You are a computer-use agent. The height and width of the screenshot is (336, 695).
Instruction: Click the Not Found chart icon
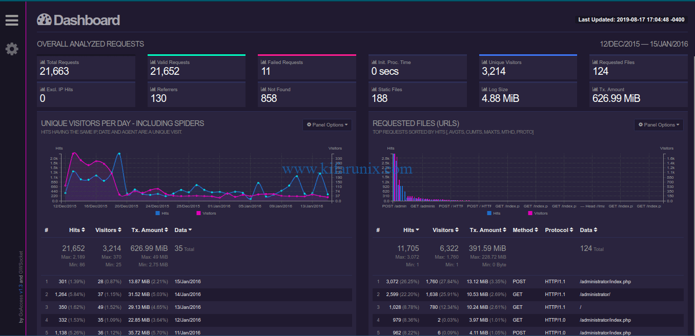pos(263,89)
